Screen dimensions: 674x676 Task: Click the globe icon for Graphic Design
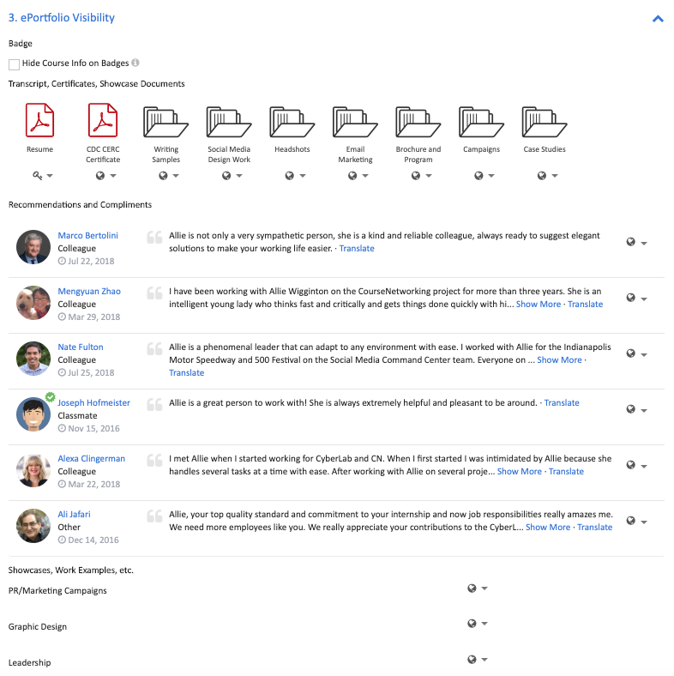click(472, 624)
